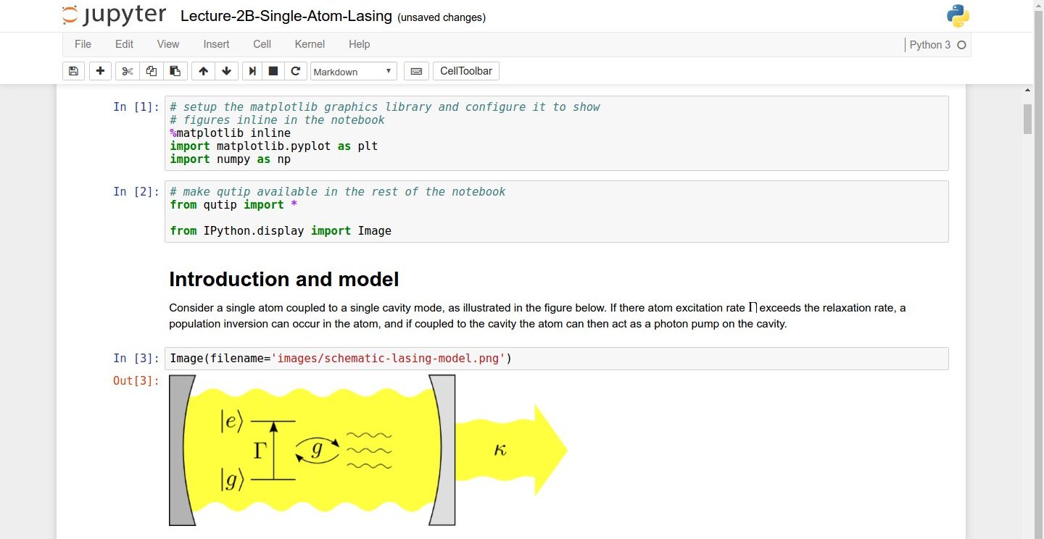The height and width of the screenshot is (539, 1044).
Task: Interrupt the kernel
Action: tap(273, 71)
